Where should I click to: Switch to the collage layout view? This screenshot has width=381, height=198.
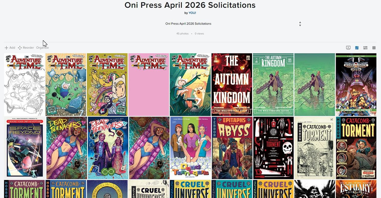[366, 48]
